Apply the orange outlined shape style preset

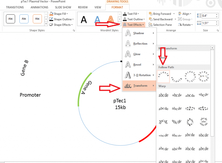pos(37,19)
